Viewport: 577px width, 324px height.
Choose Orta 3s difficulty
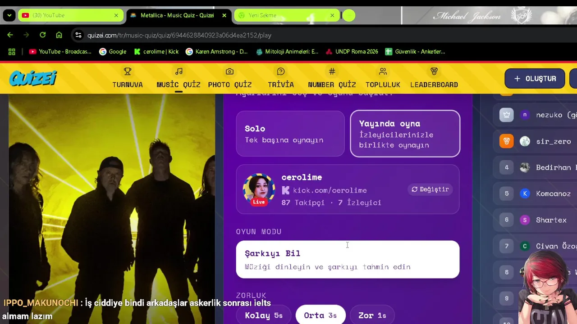(320, 315)
